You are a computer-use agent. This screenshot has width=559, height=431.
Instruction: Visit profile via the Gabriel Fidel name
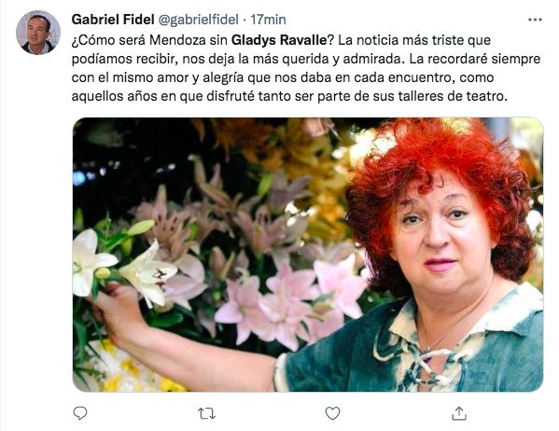coord(113,20)
